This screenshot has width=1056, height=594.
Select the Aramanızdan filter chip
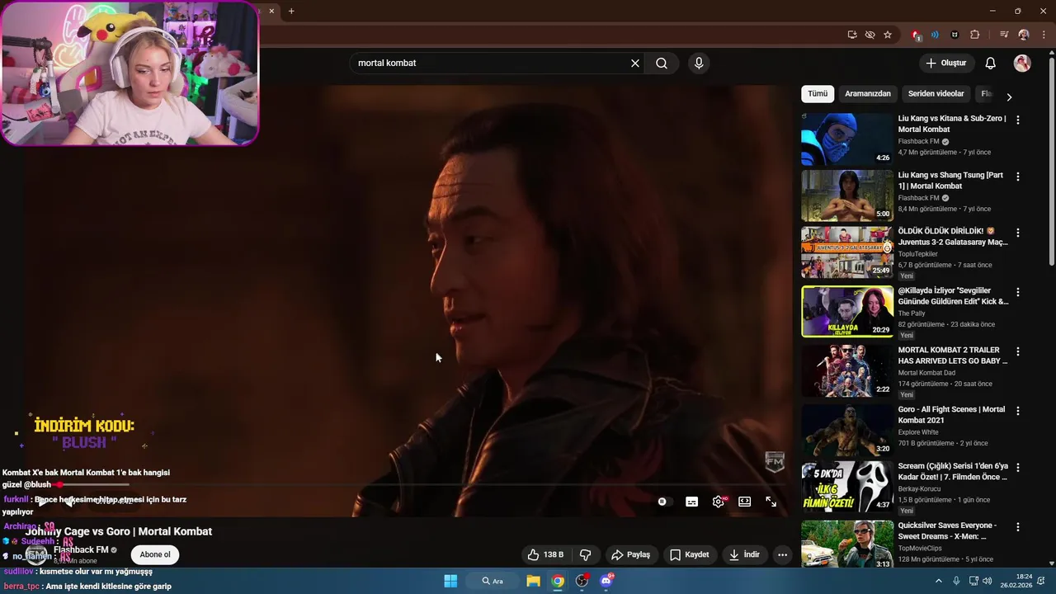(868, 94)
